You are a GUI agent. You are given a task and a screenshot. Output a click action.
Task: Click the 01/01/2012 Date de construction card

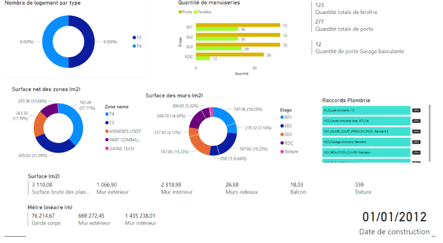click(395, 223)
